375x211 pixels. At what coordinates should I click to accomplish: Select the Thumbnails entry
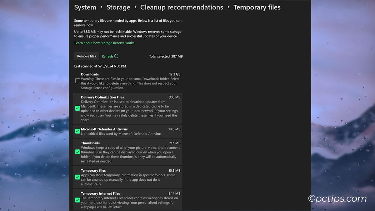pyautogui.click(x=128, y=152)
